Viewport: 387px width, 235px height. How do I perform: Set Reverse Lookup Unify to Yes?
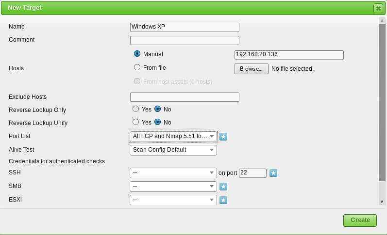coord(136,122)
